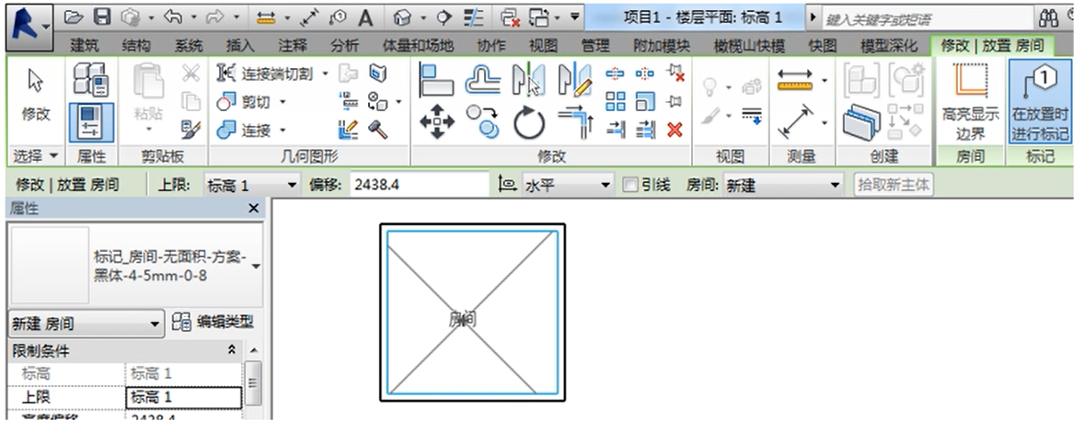The image size is (1084, 432).
Task: Click Highlight Boundaries (高亮显示边界)
Action: 970,101
